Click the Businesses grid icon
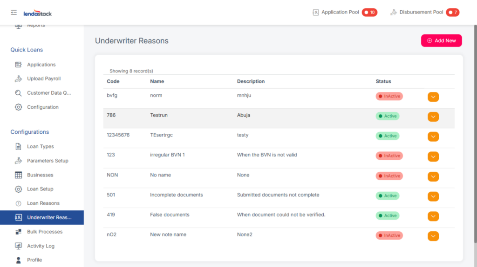This screenshot has height=267, width=477. click(x=18, y=175)
